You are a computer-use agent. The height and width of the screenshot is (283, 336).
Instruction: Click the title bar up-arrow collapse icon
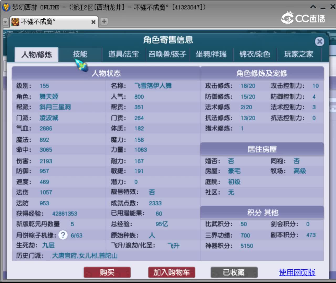click(x=313, y=7)
